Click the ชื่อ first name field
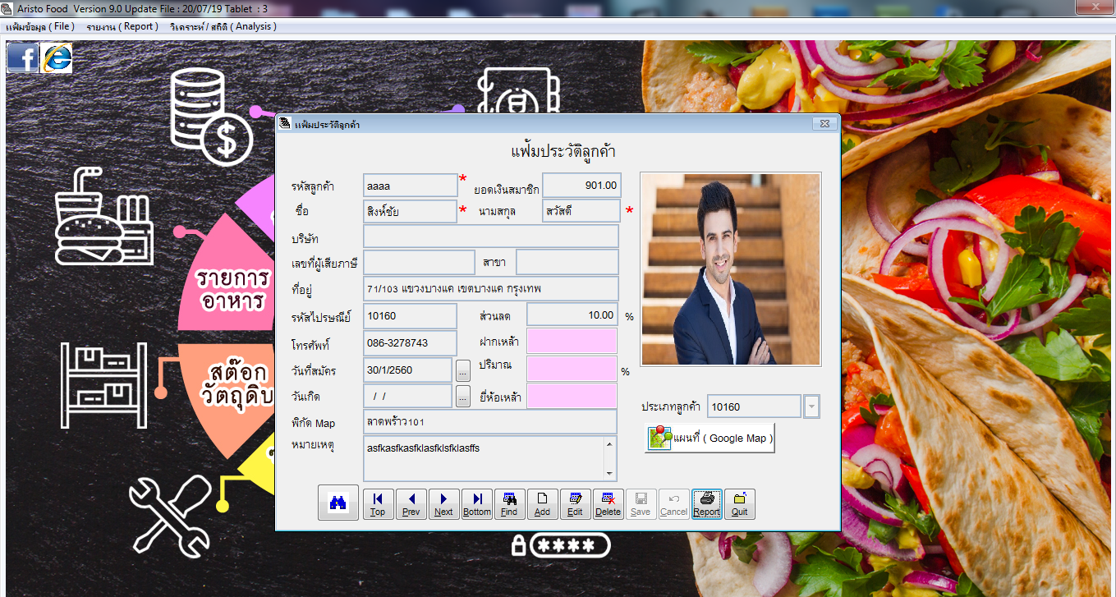The height and width of the screenshot is (597, 1116). click(411, 211)
